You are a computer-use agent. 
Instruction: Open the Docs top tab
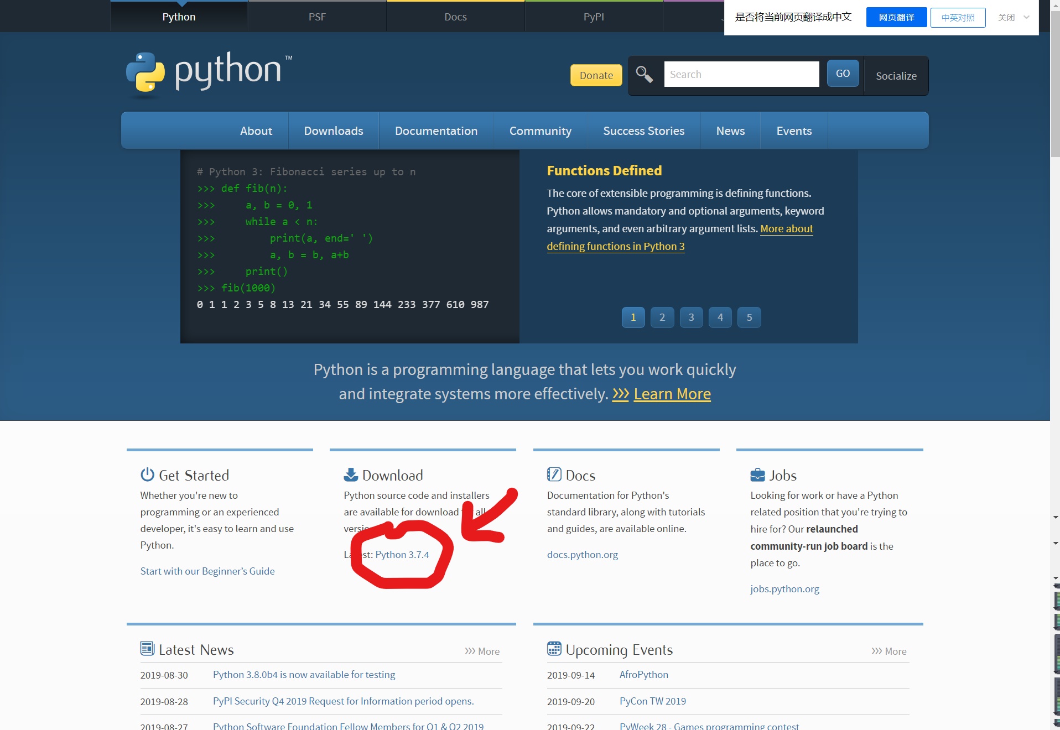(x=455, y=17)
